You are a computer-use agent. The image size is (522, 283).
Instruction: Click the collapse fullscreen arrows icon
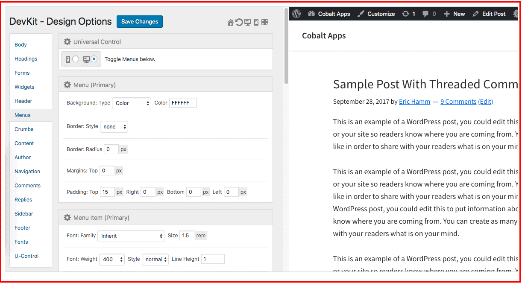[265, 23]
